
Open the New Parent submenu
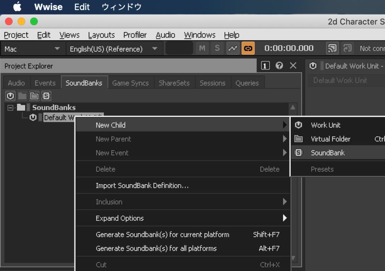tap(183, 139)
